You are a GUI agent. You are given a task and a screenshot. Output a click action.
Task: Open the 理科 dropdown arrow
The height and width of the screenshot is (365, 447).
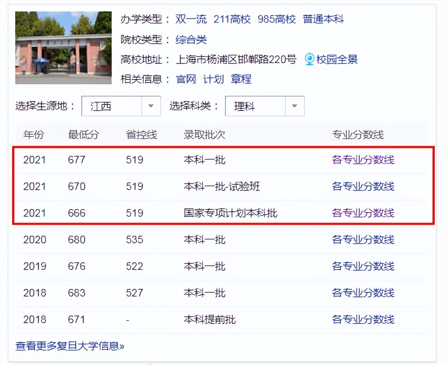click(x=295, y=106)
